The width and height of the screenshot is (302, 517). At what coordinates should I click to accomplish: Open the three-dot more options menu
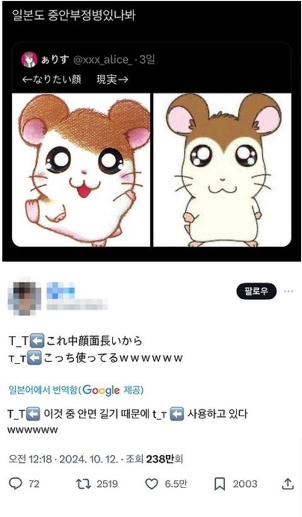click(x=289, y=291)
